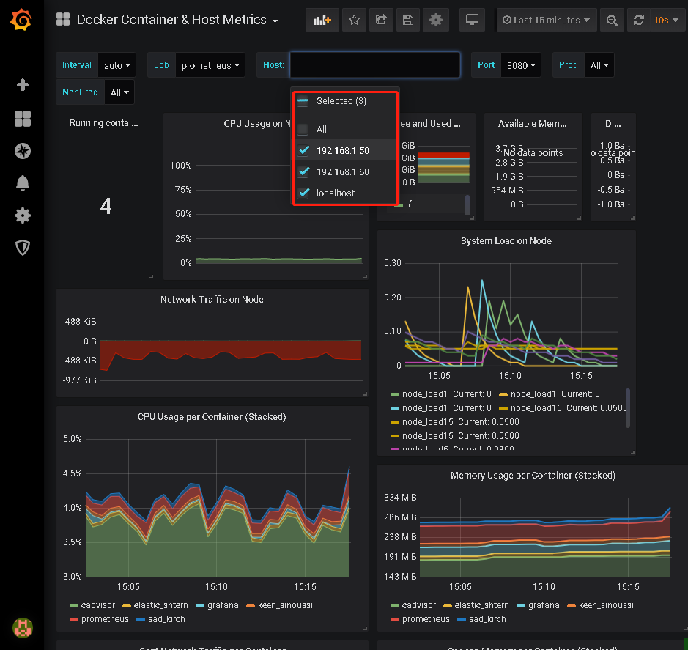Open the Share dashboard icon

(381, 20)
